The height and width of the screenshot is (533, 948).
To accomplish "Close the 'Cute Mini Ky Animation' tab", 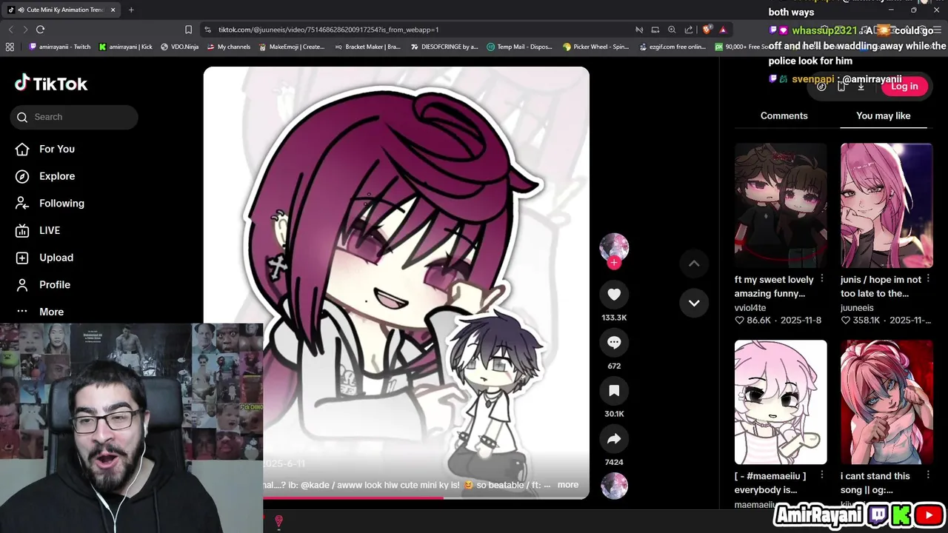I will [113, 10].
